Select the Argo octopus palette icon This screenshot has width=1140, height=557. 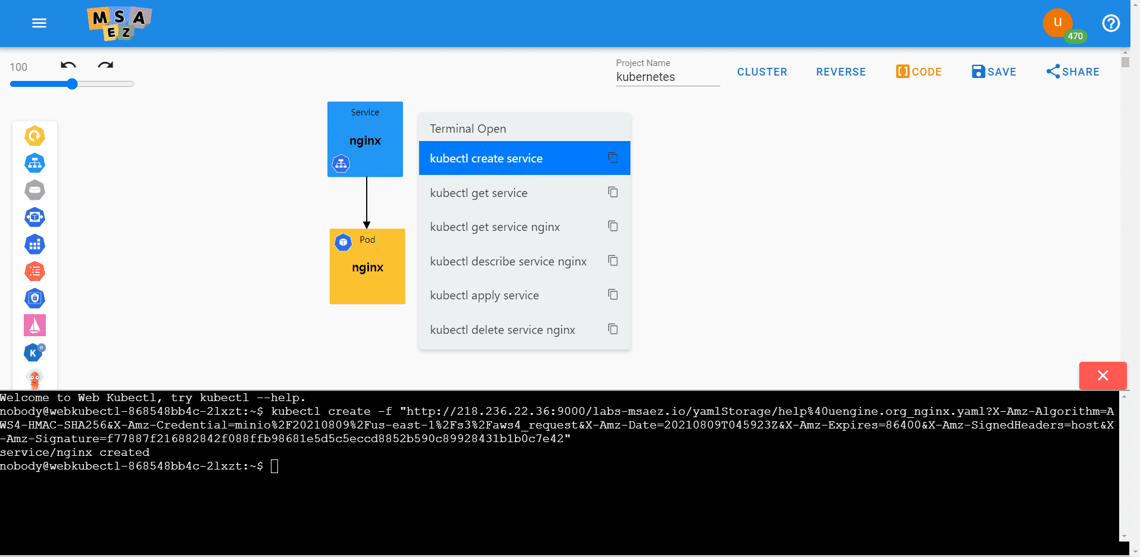(35, 378)
